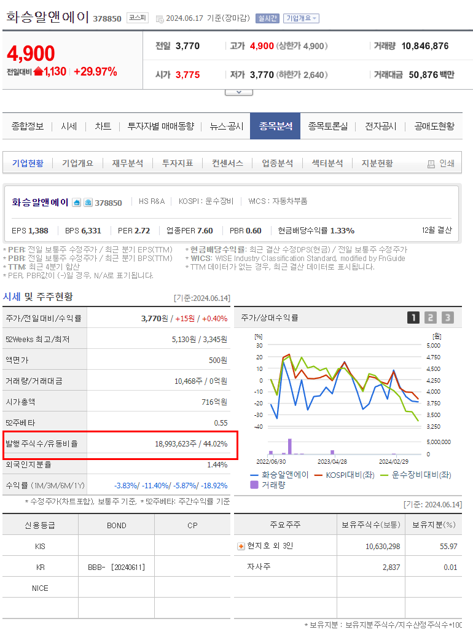The image size is (473, 632).
Task: Select the 종목분석 tab
Action: tap(275, 126)
